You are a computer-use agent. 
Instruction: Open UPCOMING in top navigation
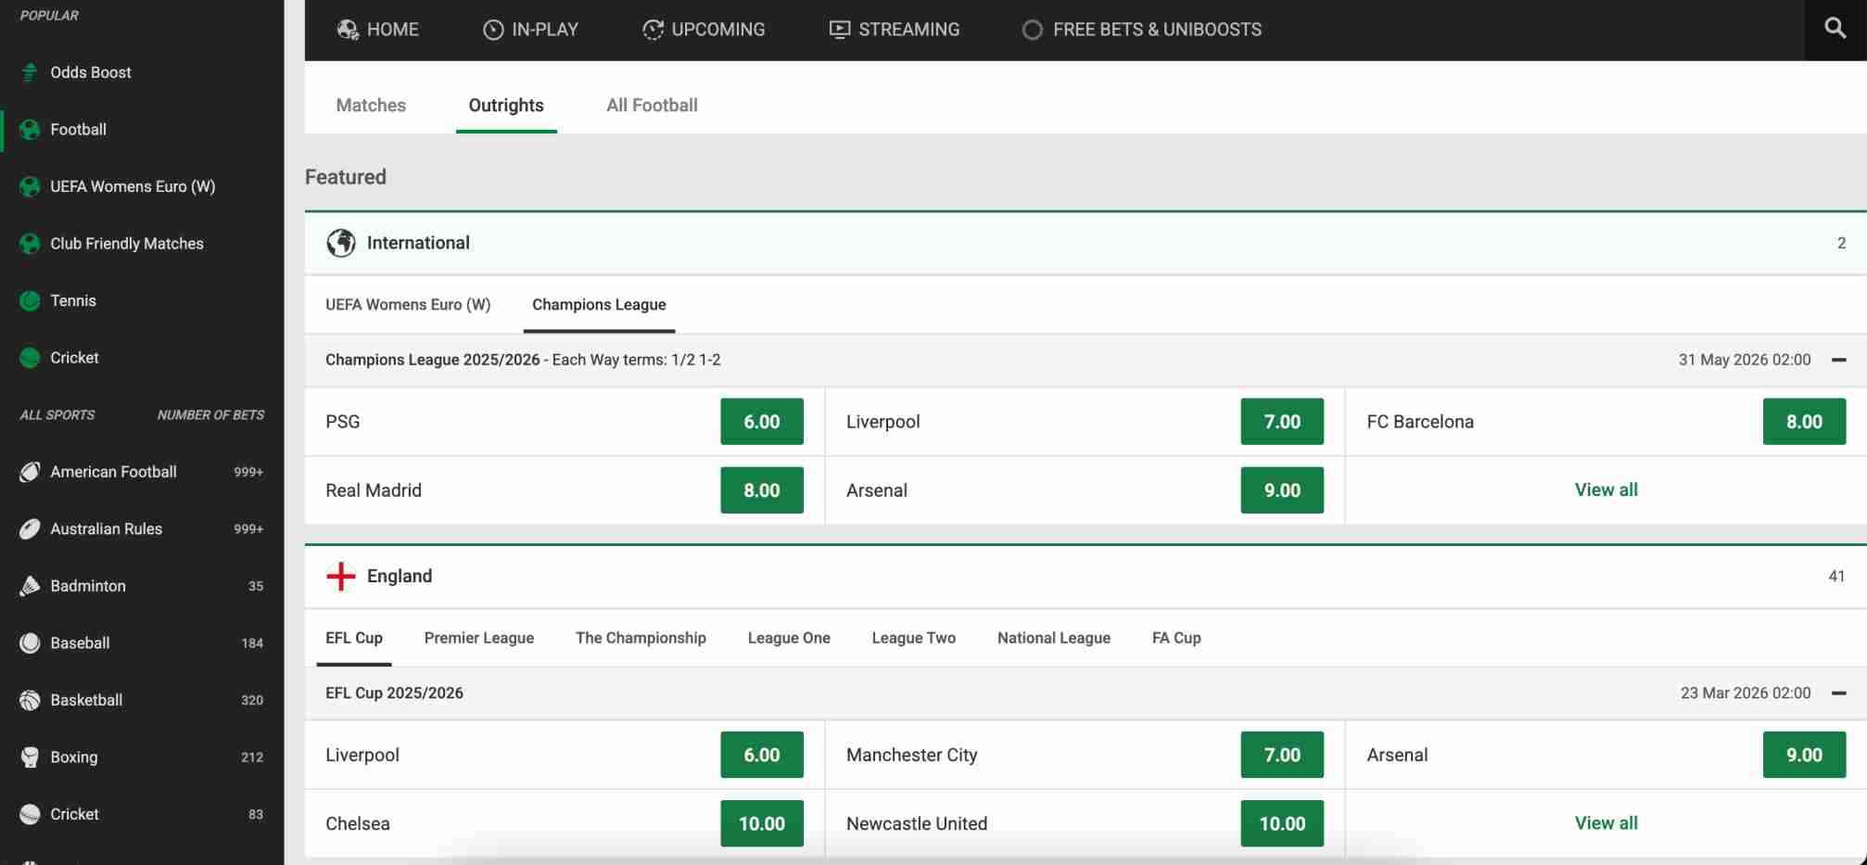tap(704, 30)
